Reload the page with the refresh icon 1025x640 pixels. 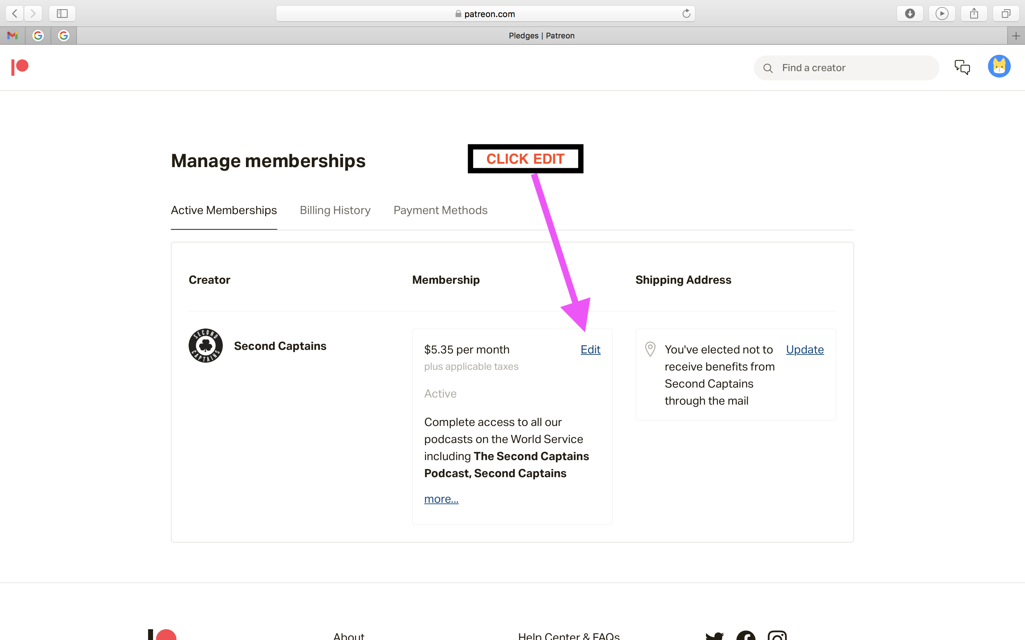click(x=686, y=14)
